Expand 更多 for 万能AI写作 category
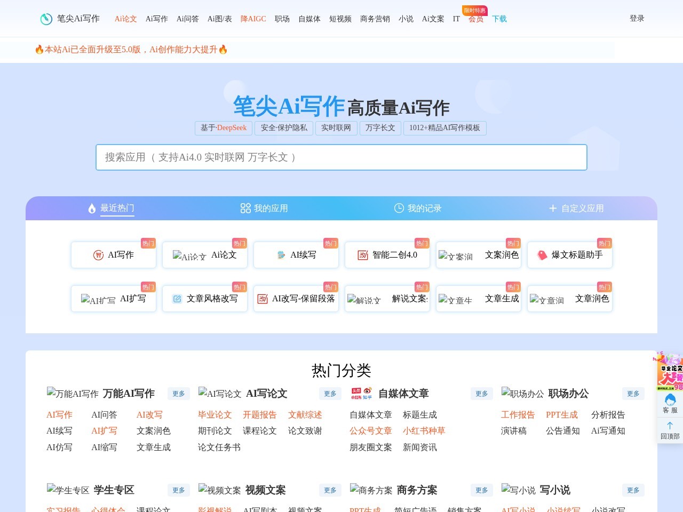 click(179, 394)
